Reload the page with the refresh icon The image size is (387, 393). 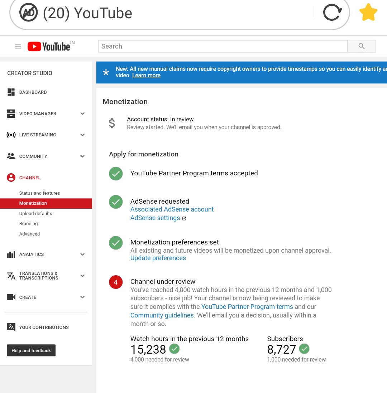(333, 12)
